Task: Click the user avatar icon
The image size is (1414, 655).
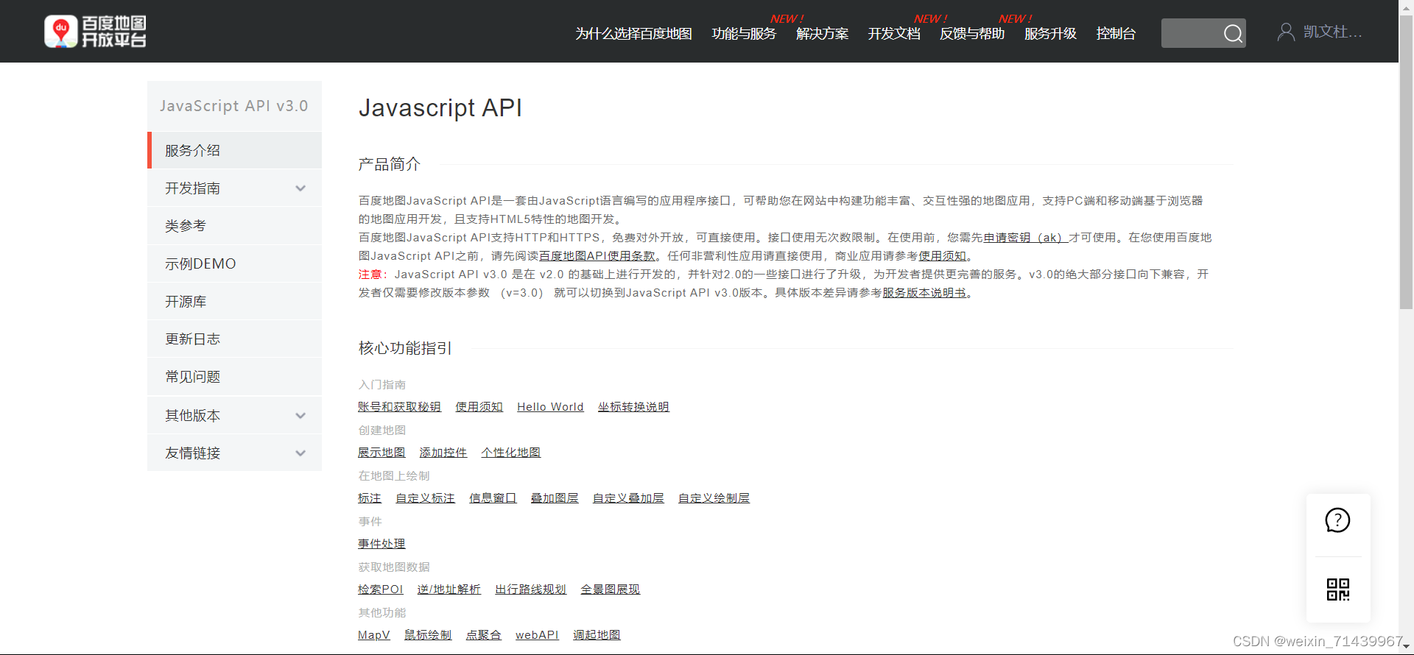Action: click(x=1286, y=32)
